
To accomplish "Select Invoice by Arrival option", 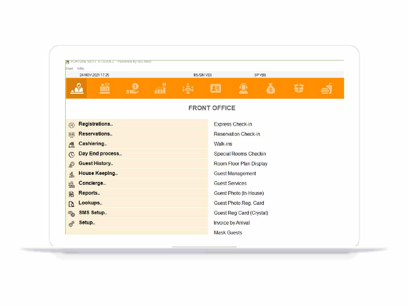I will pos(232,223).
